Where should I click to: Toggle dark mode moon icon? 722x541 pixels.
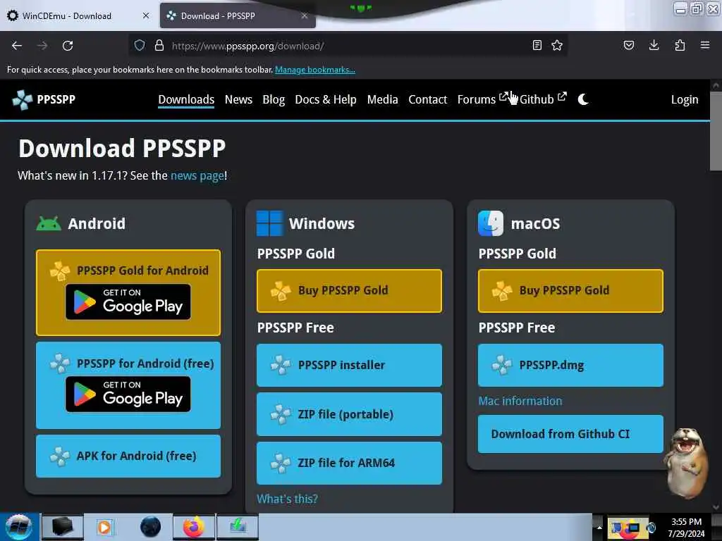tap(583, 99)
